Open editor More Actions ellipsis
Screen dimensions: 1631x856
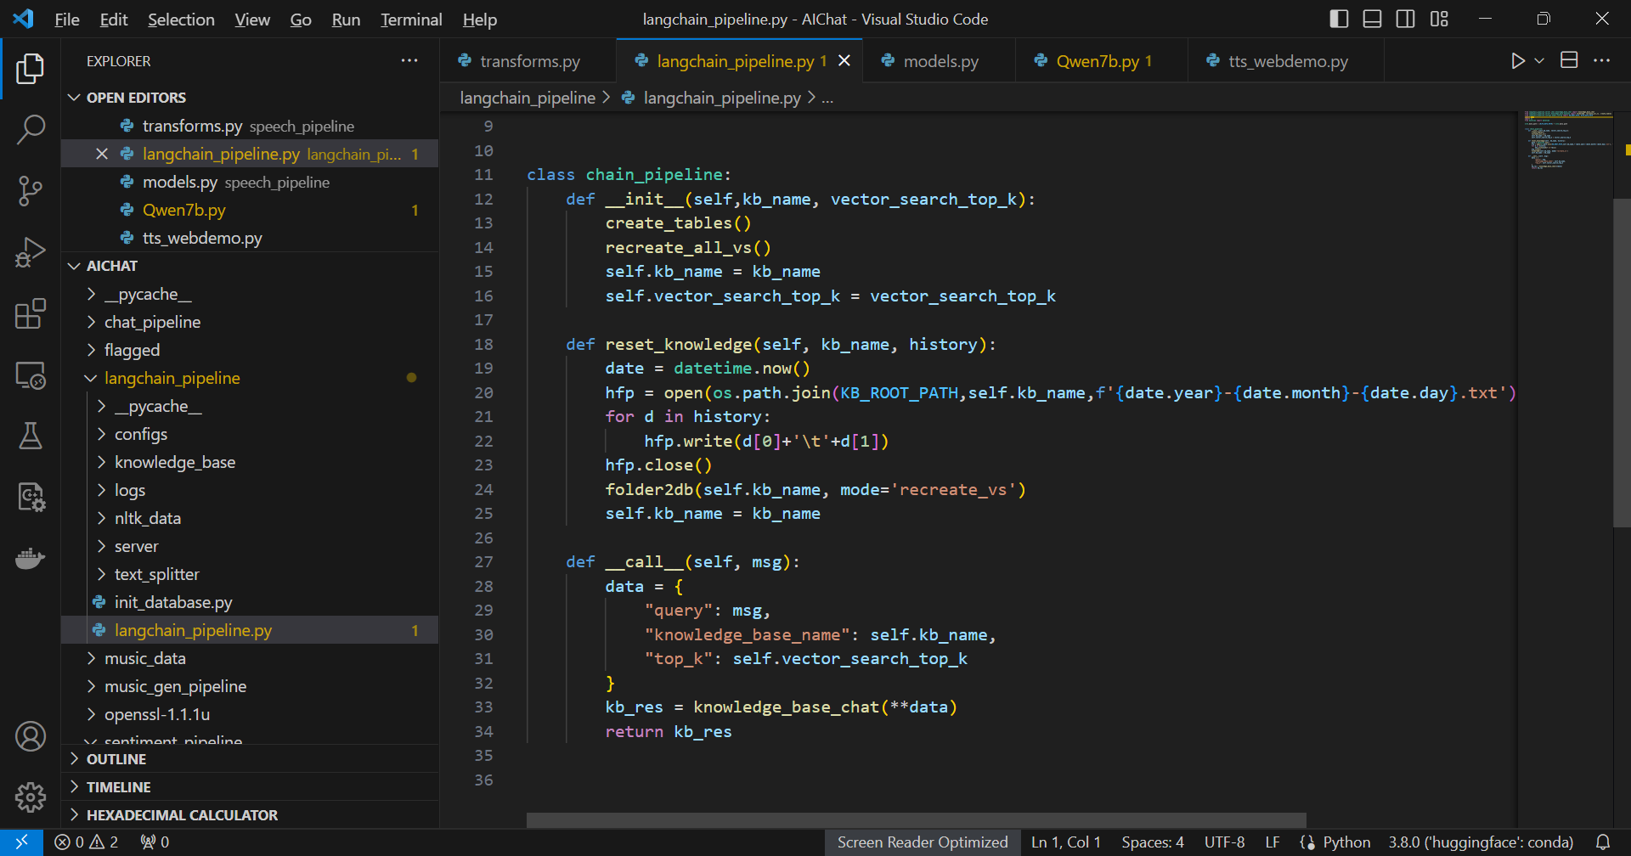click(1601, 60)
